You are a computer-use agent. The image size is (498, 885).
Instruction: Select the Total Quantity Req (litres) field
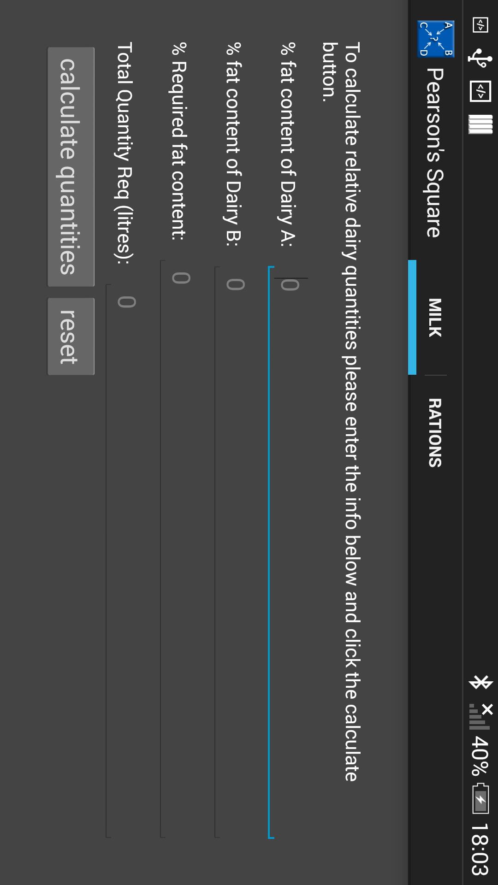125,561
